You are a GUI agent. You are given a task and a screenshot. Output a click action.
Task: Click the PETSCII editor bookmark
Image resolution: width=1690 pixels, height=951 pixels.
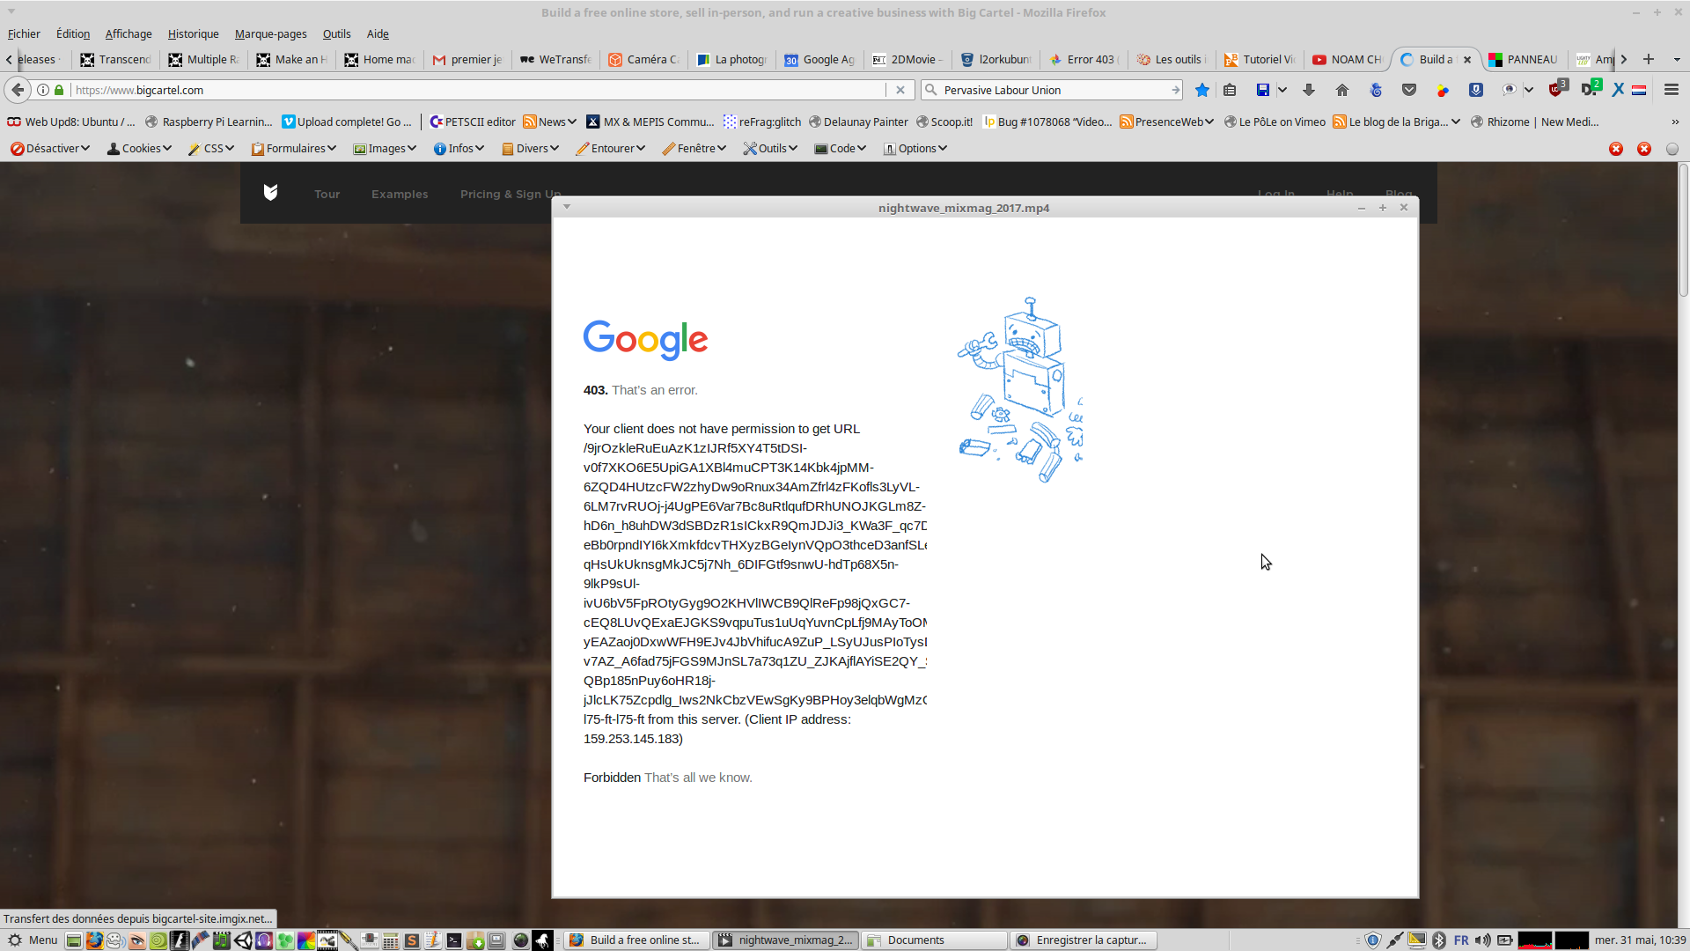[473, 122]
